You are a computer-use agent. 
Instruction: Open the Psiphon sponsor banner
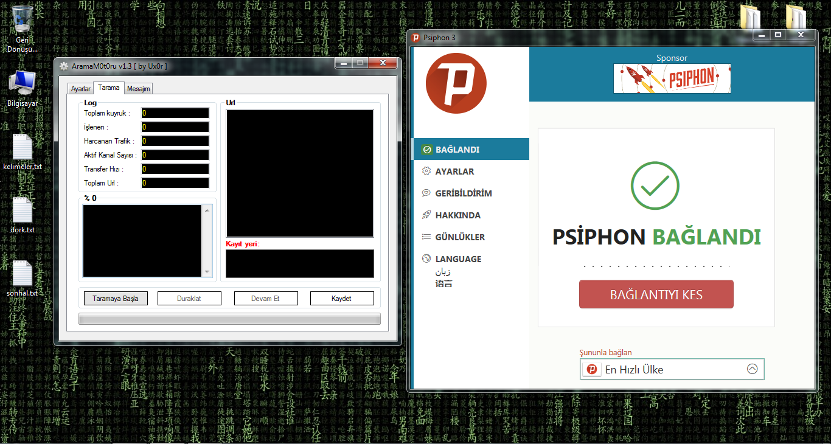point(672,78)
